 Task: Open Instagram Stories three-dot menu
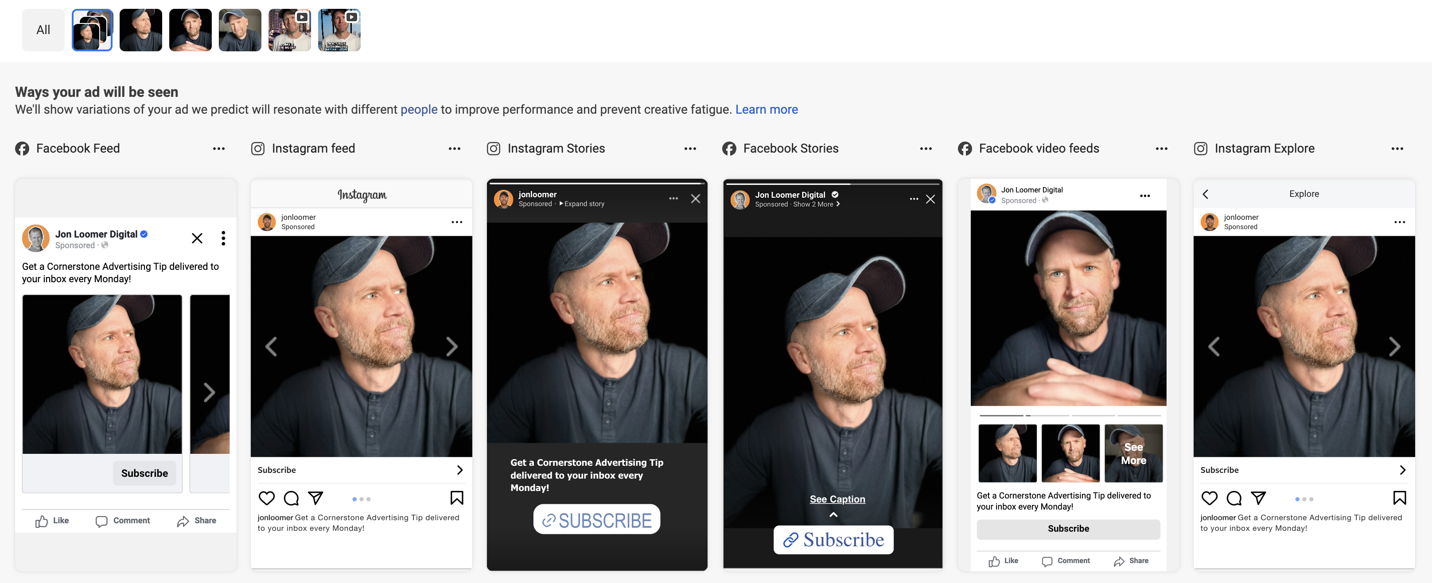[690, 149]
